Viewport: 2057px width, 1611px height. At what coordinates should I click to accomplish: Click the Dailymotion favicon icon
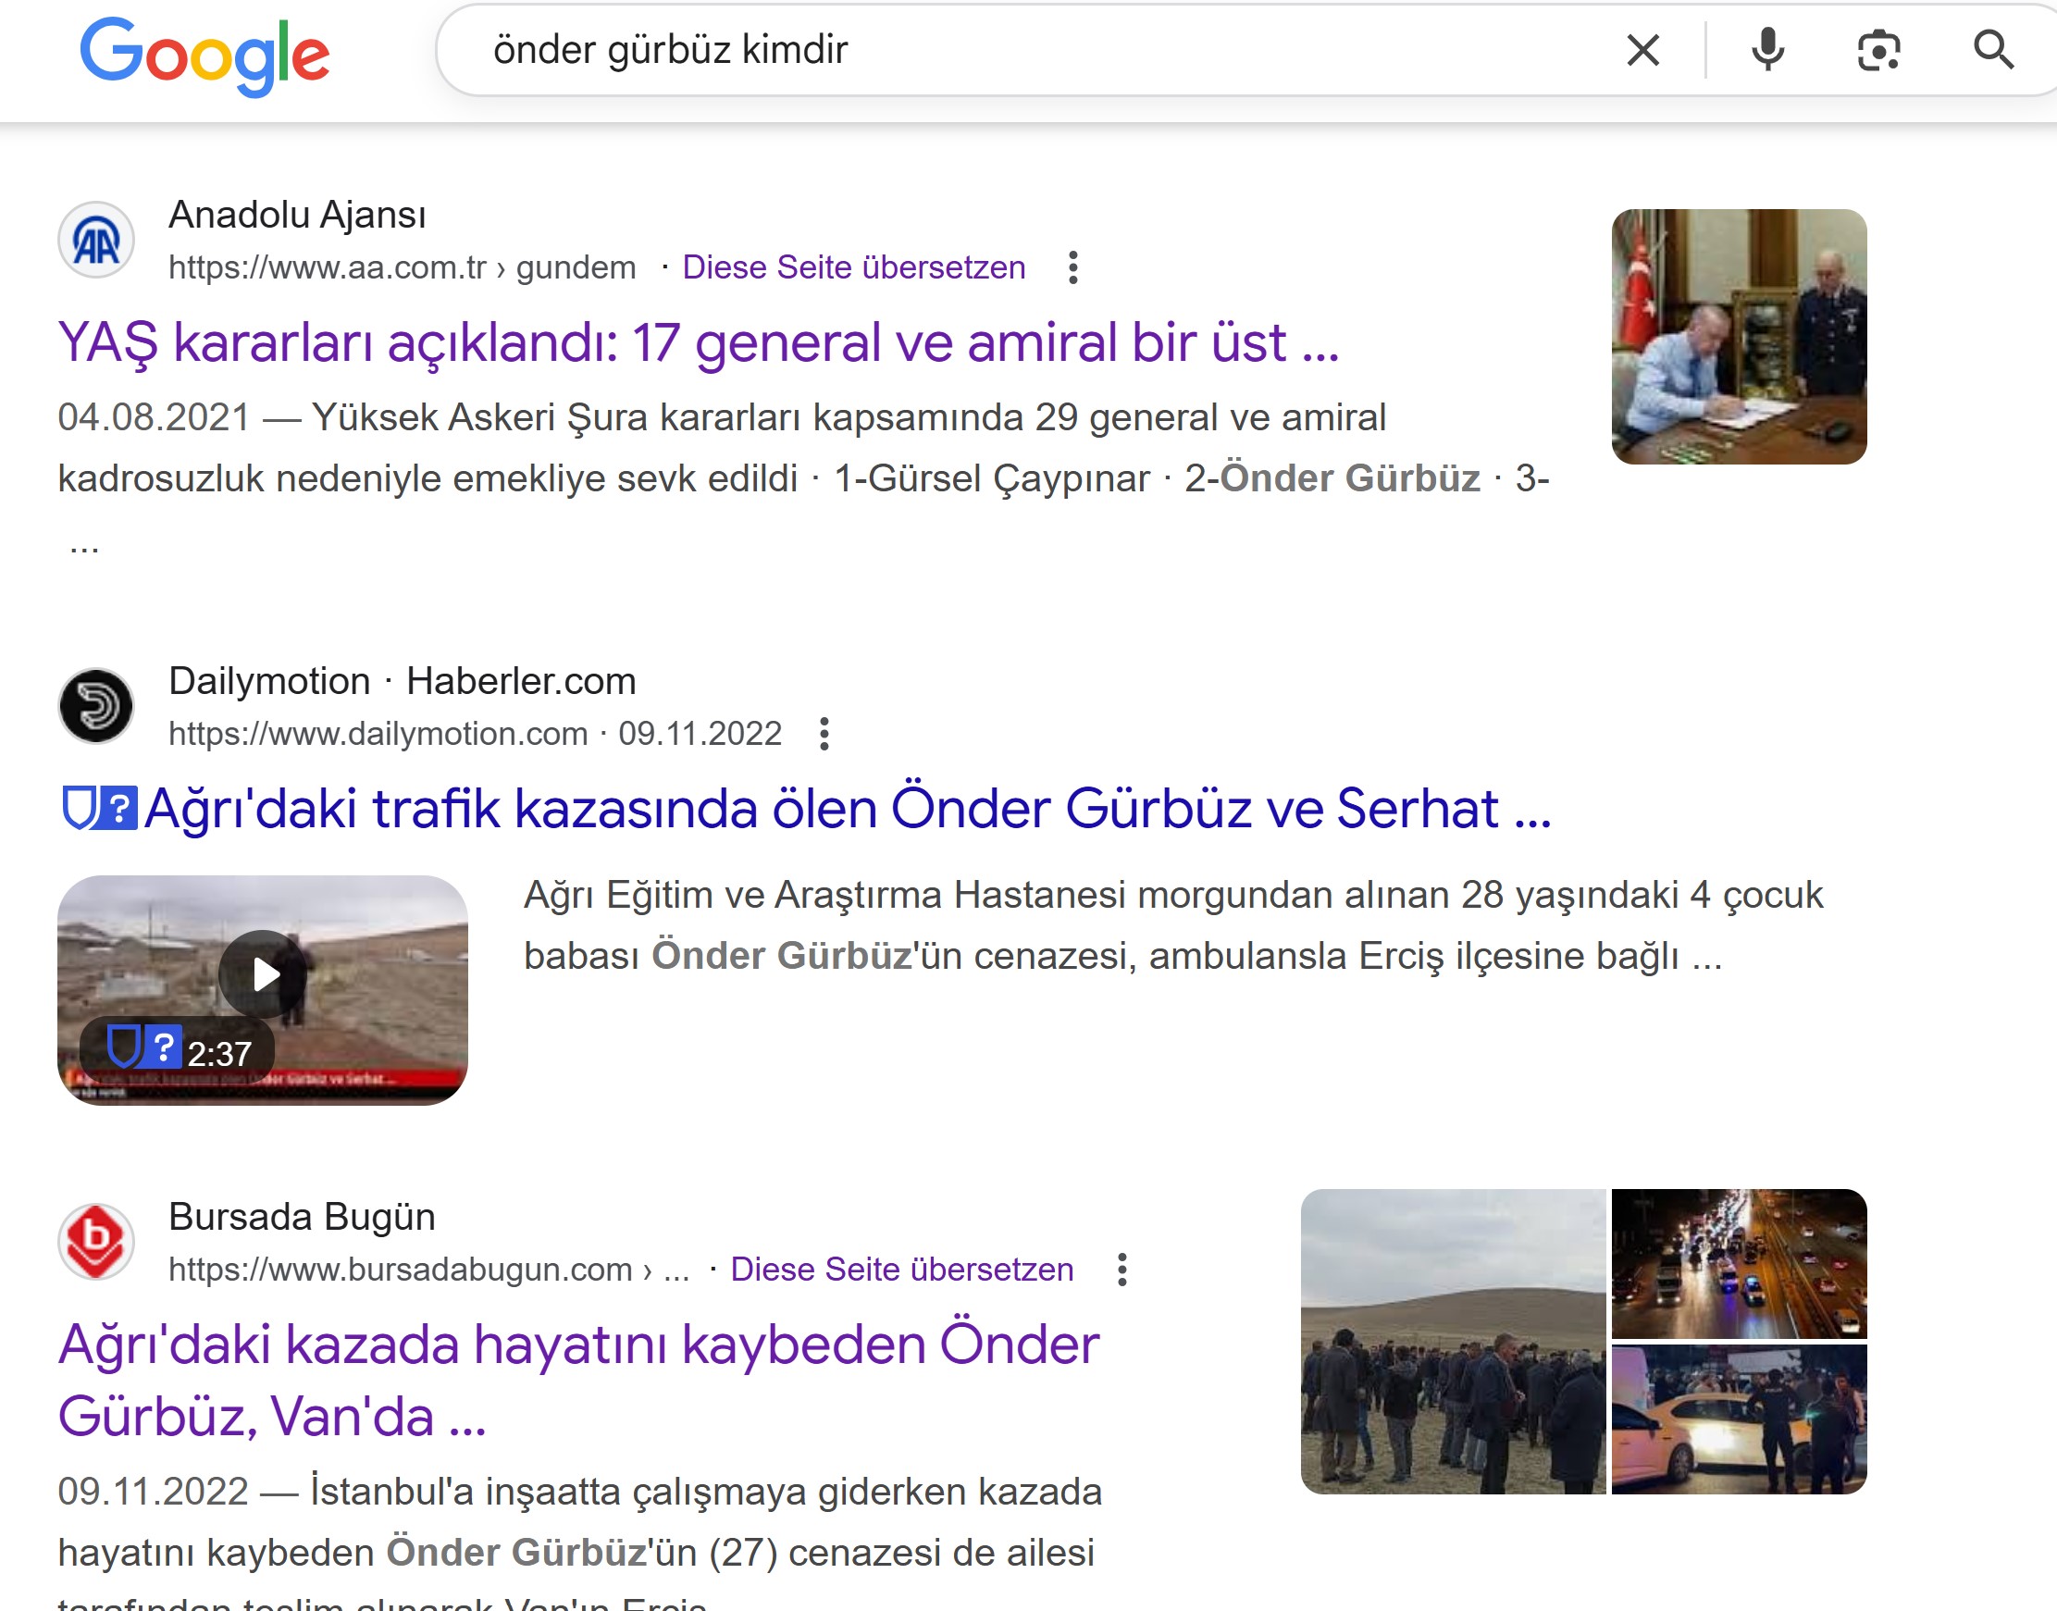point(96,706)
